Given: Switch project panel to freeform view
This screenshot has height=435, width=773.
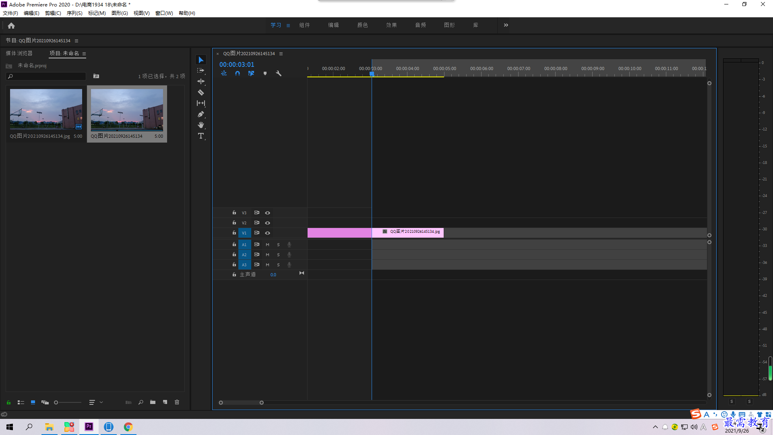Looking at the screenshot, I should coord(45,402).
